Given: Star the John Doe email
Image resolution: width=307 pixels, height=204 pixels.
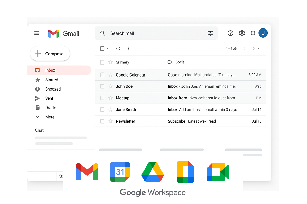Looking at the screenshot, I should [x=110, y=86].
